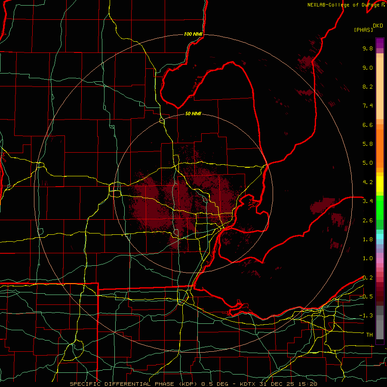This screenshot has height=387, width=387.
Task: Click the 5.0 scale value
Action: point(368,163)
